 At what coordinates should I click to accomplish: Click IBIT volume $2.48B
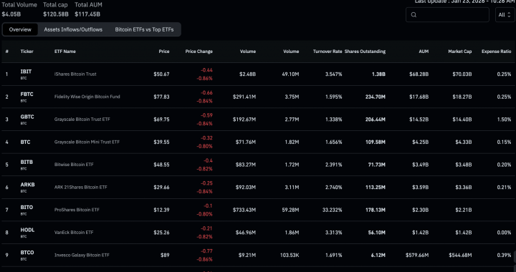click(x=247, y=74)
